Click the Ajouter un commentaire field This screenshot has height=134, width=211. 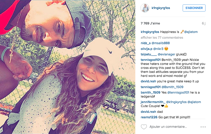click(168, 127)
